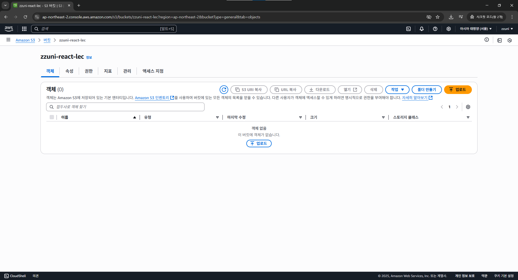Open the hexagon panel icon at right
The image size is (518, 280).
click(x=510, y=40)
